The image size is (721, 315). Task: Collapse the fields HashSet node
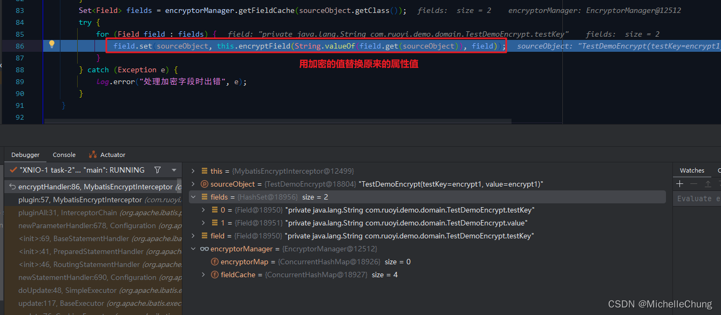[194, 197]
